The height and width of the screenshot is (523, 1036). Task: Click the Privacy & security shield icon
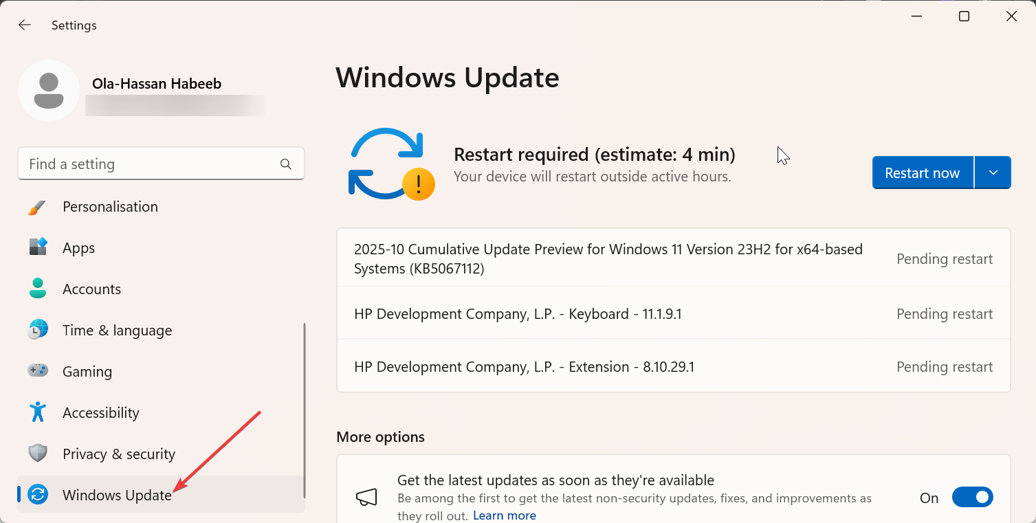pyautogui.click(x=38, y=454)
